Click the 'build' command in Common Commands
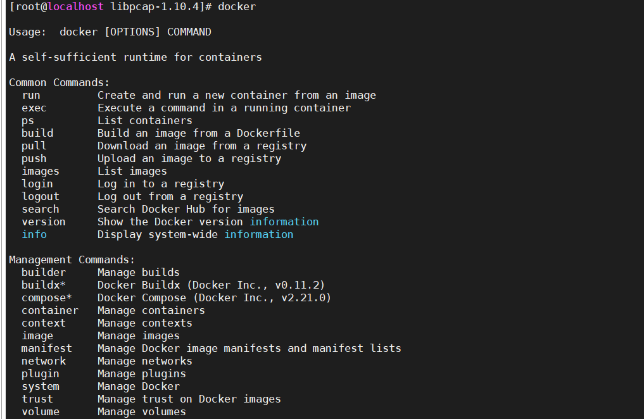Viewport: 644px width, 419px height. pyautogui.click(x=37, y=133)
